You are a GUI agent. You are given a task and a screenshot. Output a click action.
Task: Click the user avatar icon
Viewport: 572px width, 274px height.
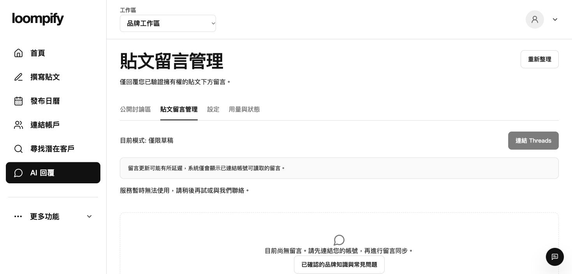(x=535, y=19)
